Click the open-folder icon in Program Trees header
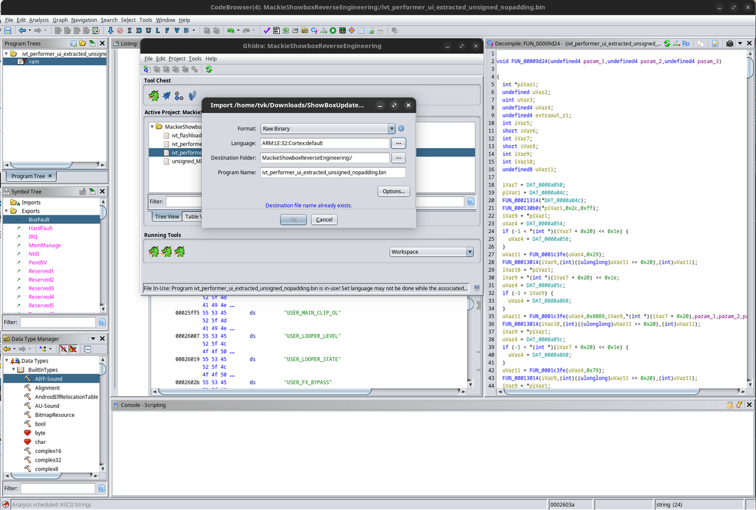 point(83,43)
